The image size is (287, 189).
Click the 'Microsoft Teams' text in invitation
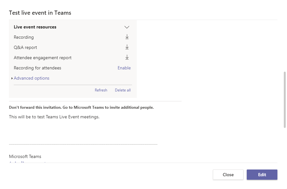tap(25, 156)
